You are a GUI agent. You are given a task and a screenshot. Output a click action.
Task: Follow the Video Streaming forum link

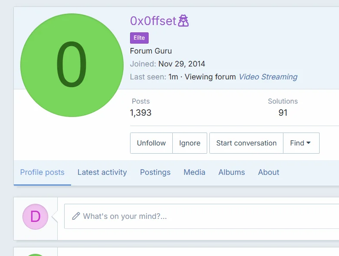(x=268, y=77)
